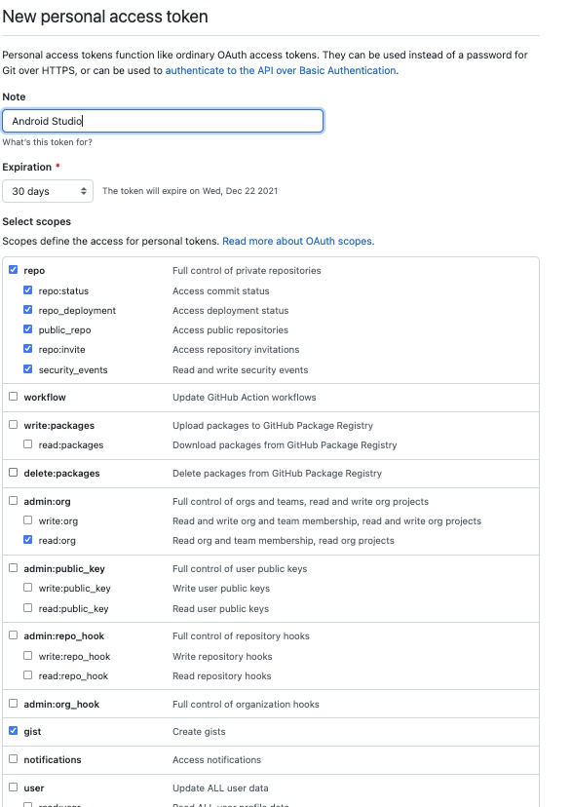Check the write:packages scope
The image size is (572, 807).
pos(14,425)
